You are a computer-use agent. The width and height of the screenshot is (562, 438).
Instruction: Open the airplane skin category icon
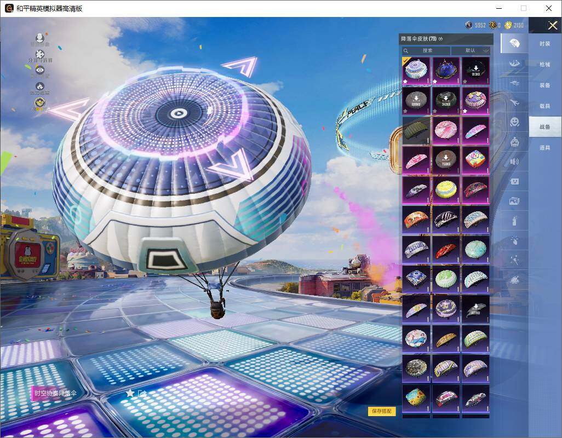pos(514,102)
